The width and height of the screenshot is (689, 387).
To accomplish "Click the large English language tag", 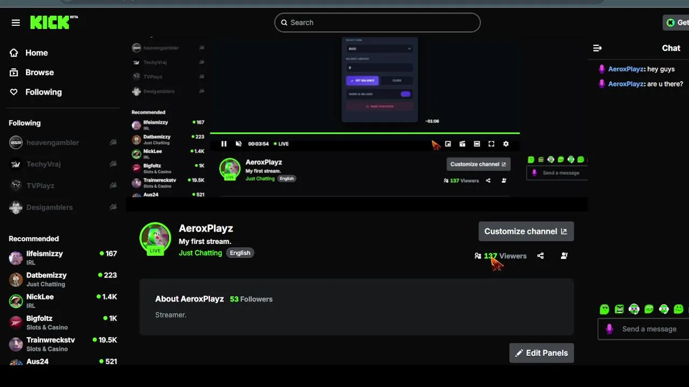I will 240,253.
